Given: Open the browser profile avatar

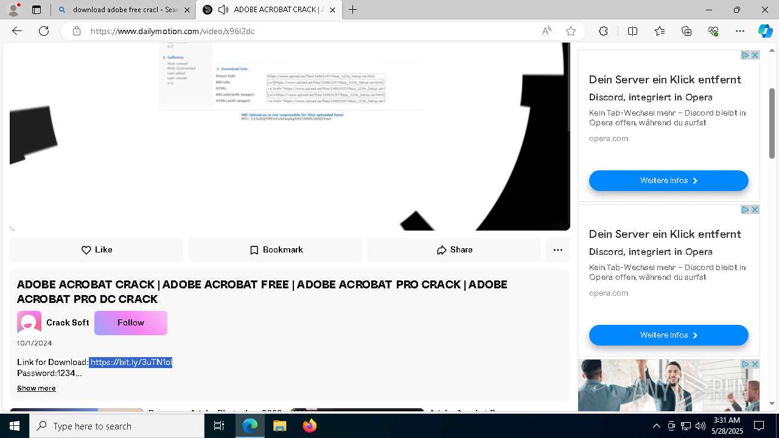Looking at the screenshot, I should click(x=13, y=10).
